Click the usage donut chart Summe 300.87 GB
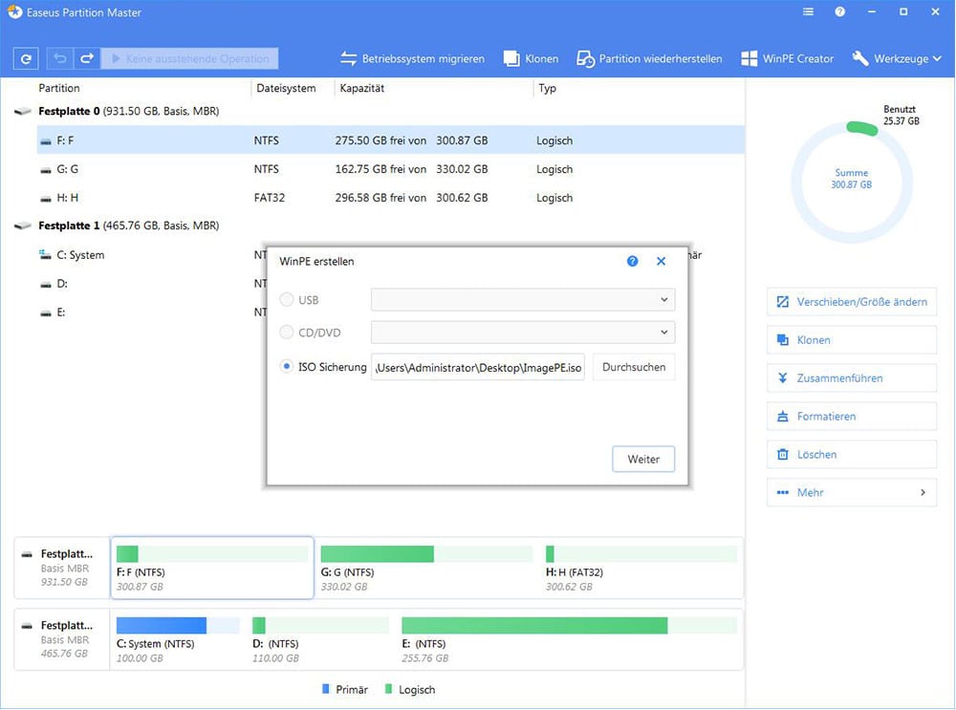The image size is (956, 710). click(x=851, y=182)
